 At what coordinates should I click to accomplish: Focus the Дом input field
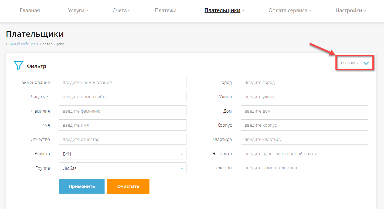305,111
